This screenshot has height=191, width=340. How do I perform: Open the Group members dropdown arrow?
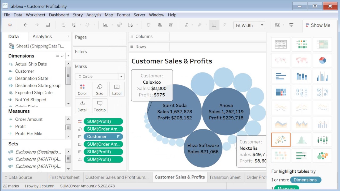[206, 25]
